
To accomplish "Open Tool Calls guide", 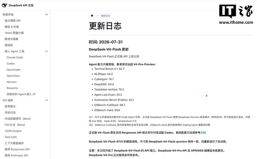I will coord(11,137).
